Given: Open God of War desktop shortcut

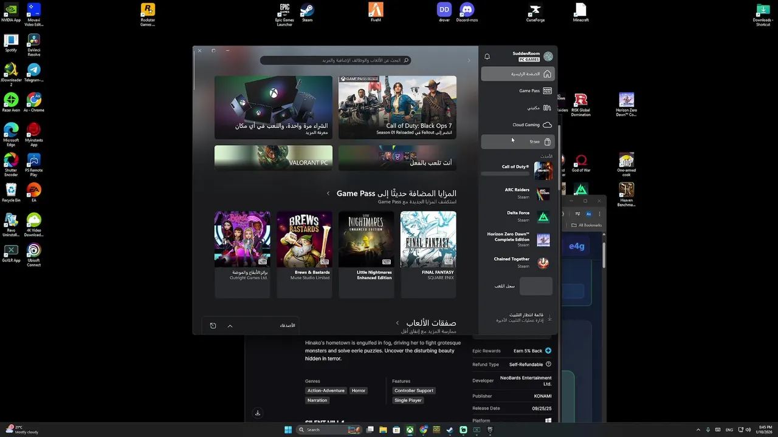Looking at the screenshot, I should tap(581, 163).
